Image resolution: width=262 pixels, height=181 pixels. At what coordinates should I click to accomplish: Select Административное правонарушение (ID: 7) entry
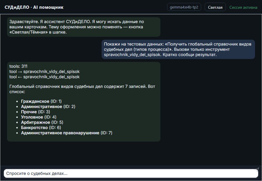[x=67, y=133]
